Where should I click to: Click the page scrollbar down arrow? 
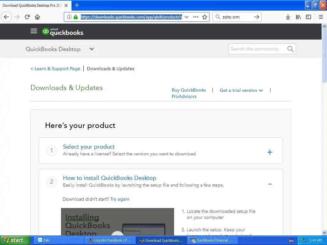pos(324,233)
